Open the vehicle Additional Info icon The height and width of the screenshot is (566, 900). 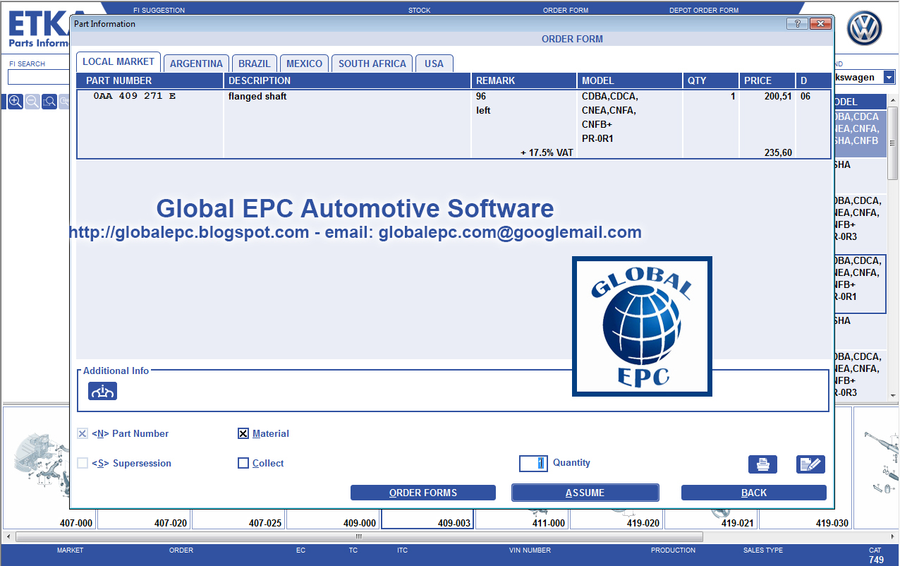[x=102, y=391]
